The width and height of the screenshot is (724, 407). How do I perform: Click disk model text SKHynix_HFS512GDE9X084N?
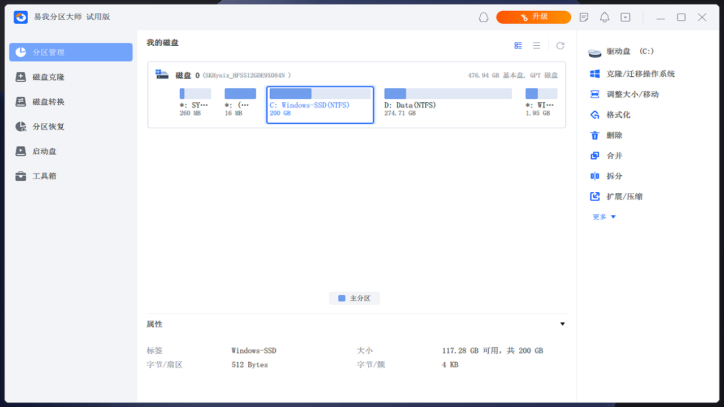pyautogui.click(x=247, y=75)
